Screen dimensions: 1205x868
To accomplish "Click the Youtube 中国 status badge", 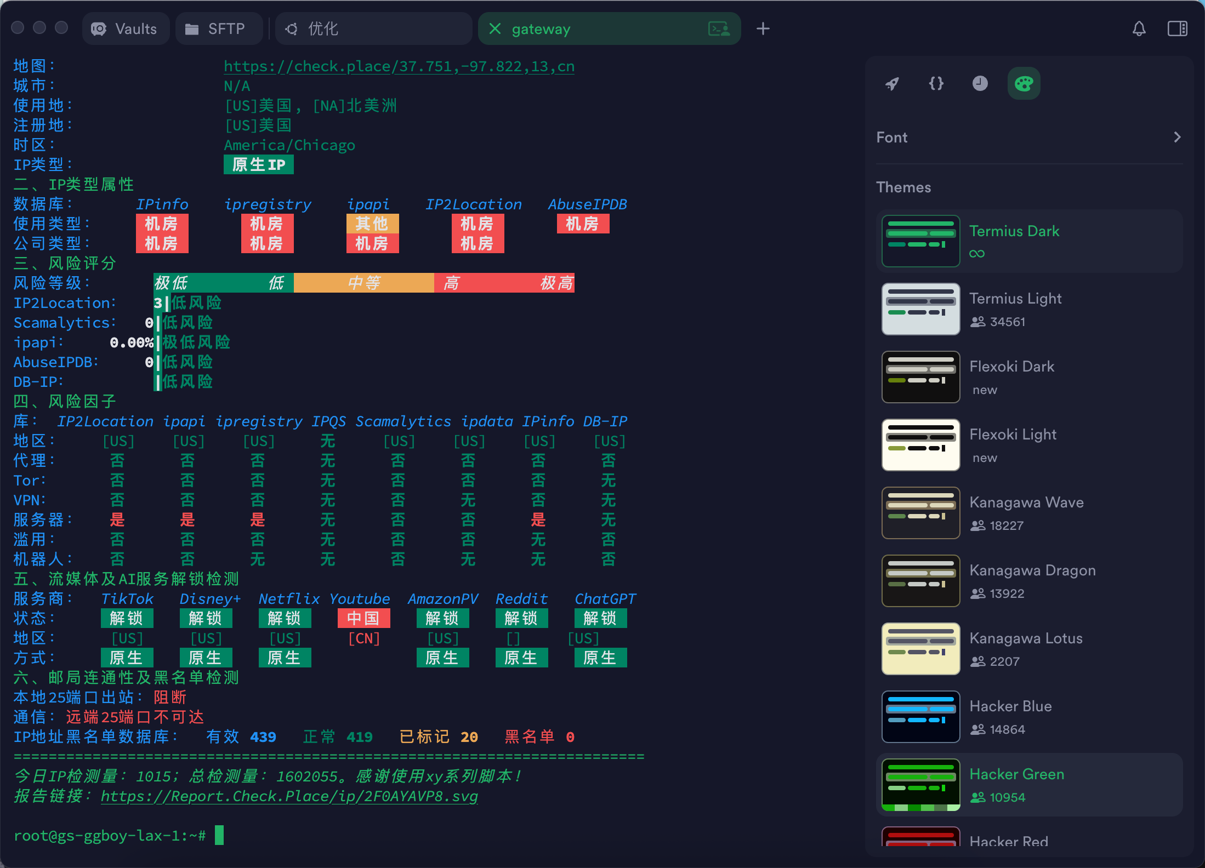I will tap(364, 618).
